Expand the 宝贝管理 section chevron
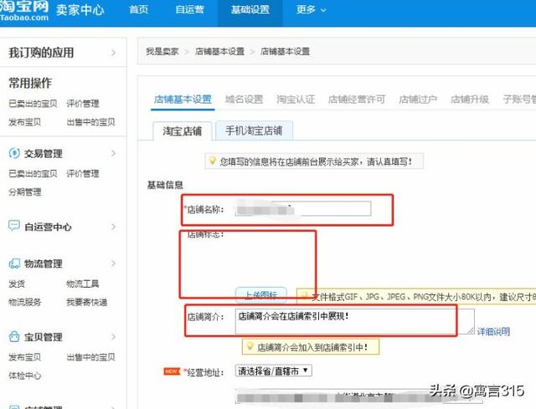 tap(113, 337)
